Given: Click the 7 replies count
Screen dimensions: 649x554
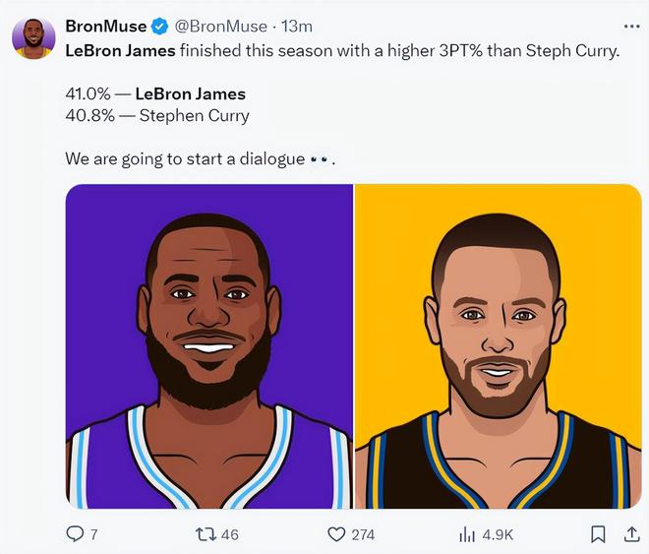Looking at the screenshot, I should [x=94, y=534].
